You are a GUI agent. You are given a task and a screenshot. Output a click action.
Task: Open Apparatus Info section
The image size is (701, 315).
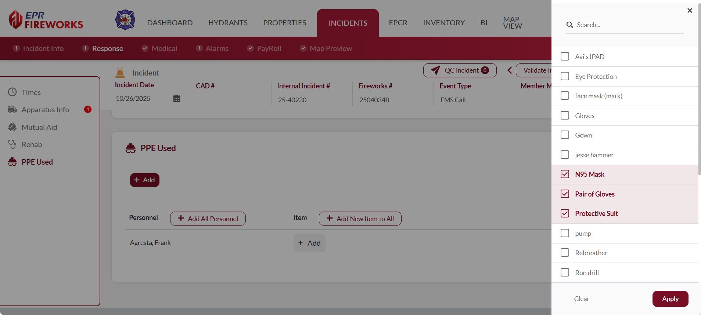coord(45,110)
